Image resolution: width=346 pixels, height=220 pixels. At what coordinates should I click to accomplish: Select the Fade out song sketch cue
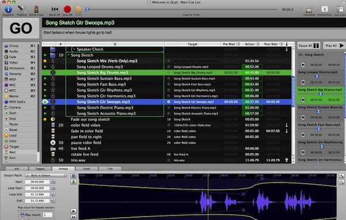[167, 120]
